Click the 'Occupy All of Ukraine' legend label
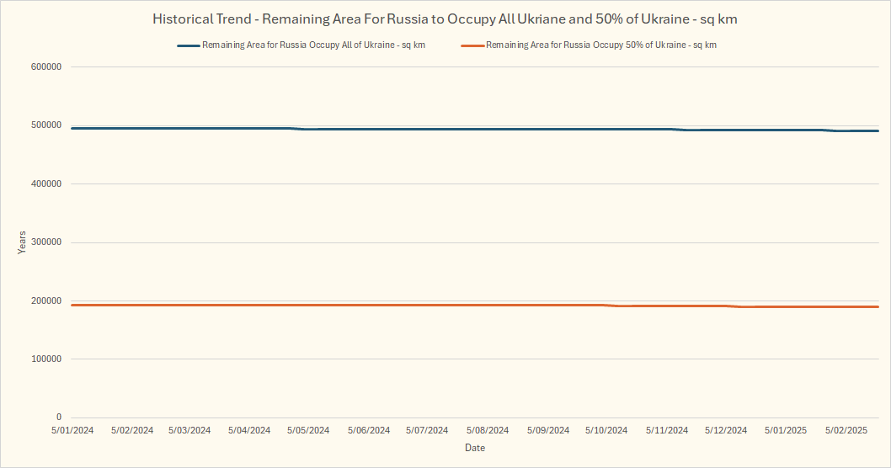This screenshot has width=891, height=468. click(312, 45)
